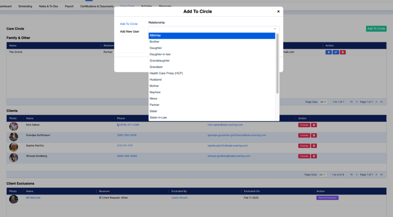Click the info icon next to Client Request: Other

click(100, 197)
